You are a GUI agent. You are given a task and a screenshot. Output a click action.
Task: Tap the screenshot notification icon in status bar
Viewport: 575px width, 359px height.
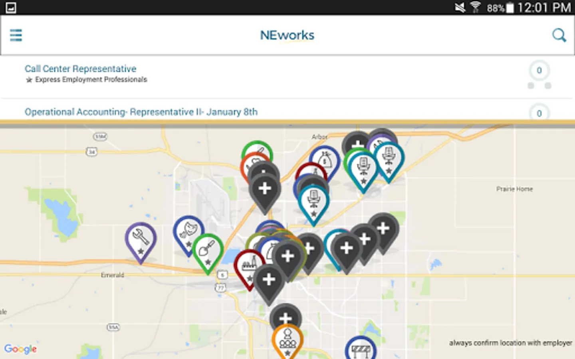click(x=11, y=8)
